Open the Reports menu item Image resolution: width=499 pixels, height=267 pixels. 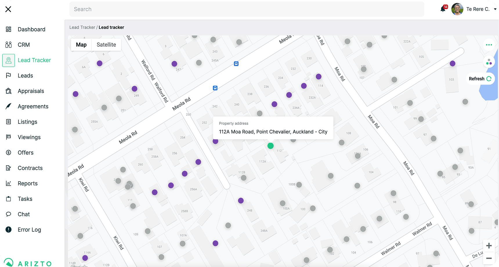pos(28,184)
